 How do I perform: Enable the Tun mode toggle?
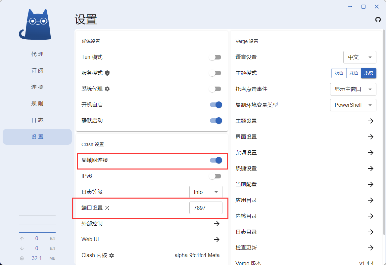click(x=215, y=57)
